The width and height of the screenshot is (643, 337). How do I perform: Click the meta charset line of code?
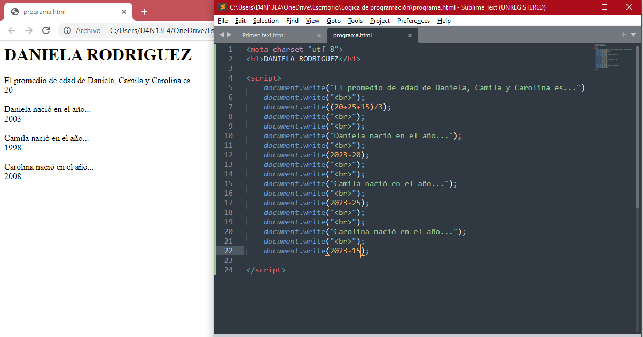coord(294,49)
